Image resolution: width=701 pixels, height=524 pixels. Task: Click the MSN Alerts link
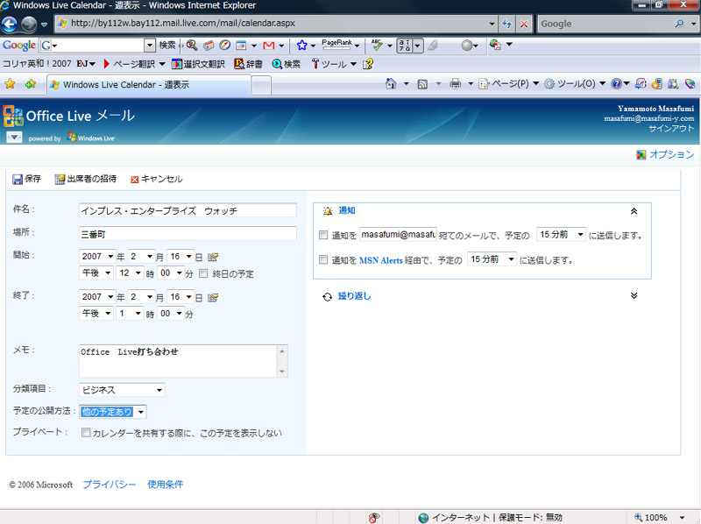(x=381, y=260)
